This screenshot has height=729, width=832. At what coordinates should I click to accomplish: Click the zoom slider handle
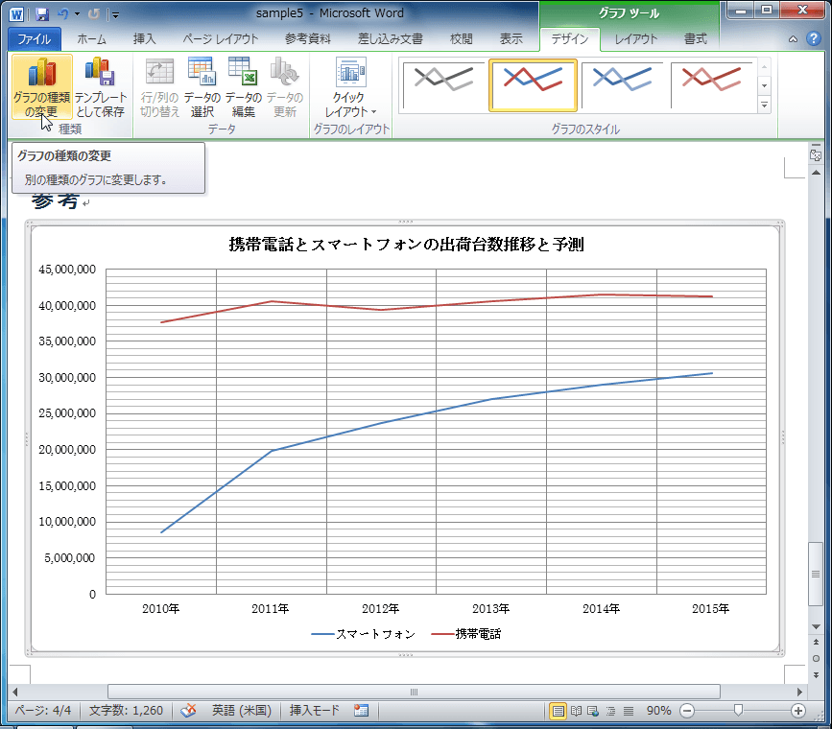point(738,711)
